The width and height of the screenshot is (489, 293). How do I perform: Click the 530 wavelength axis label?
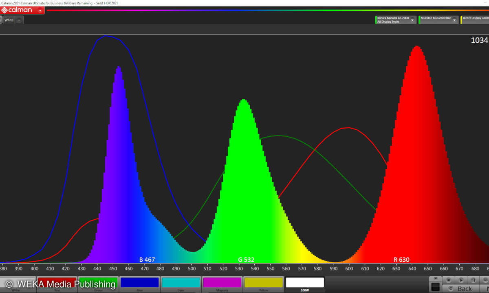coord(239,268)
